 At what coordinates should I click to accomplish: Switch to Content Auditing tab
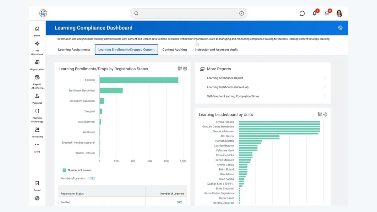point(174,50)
